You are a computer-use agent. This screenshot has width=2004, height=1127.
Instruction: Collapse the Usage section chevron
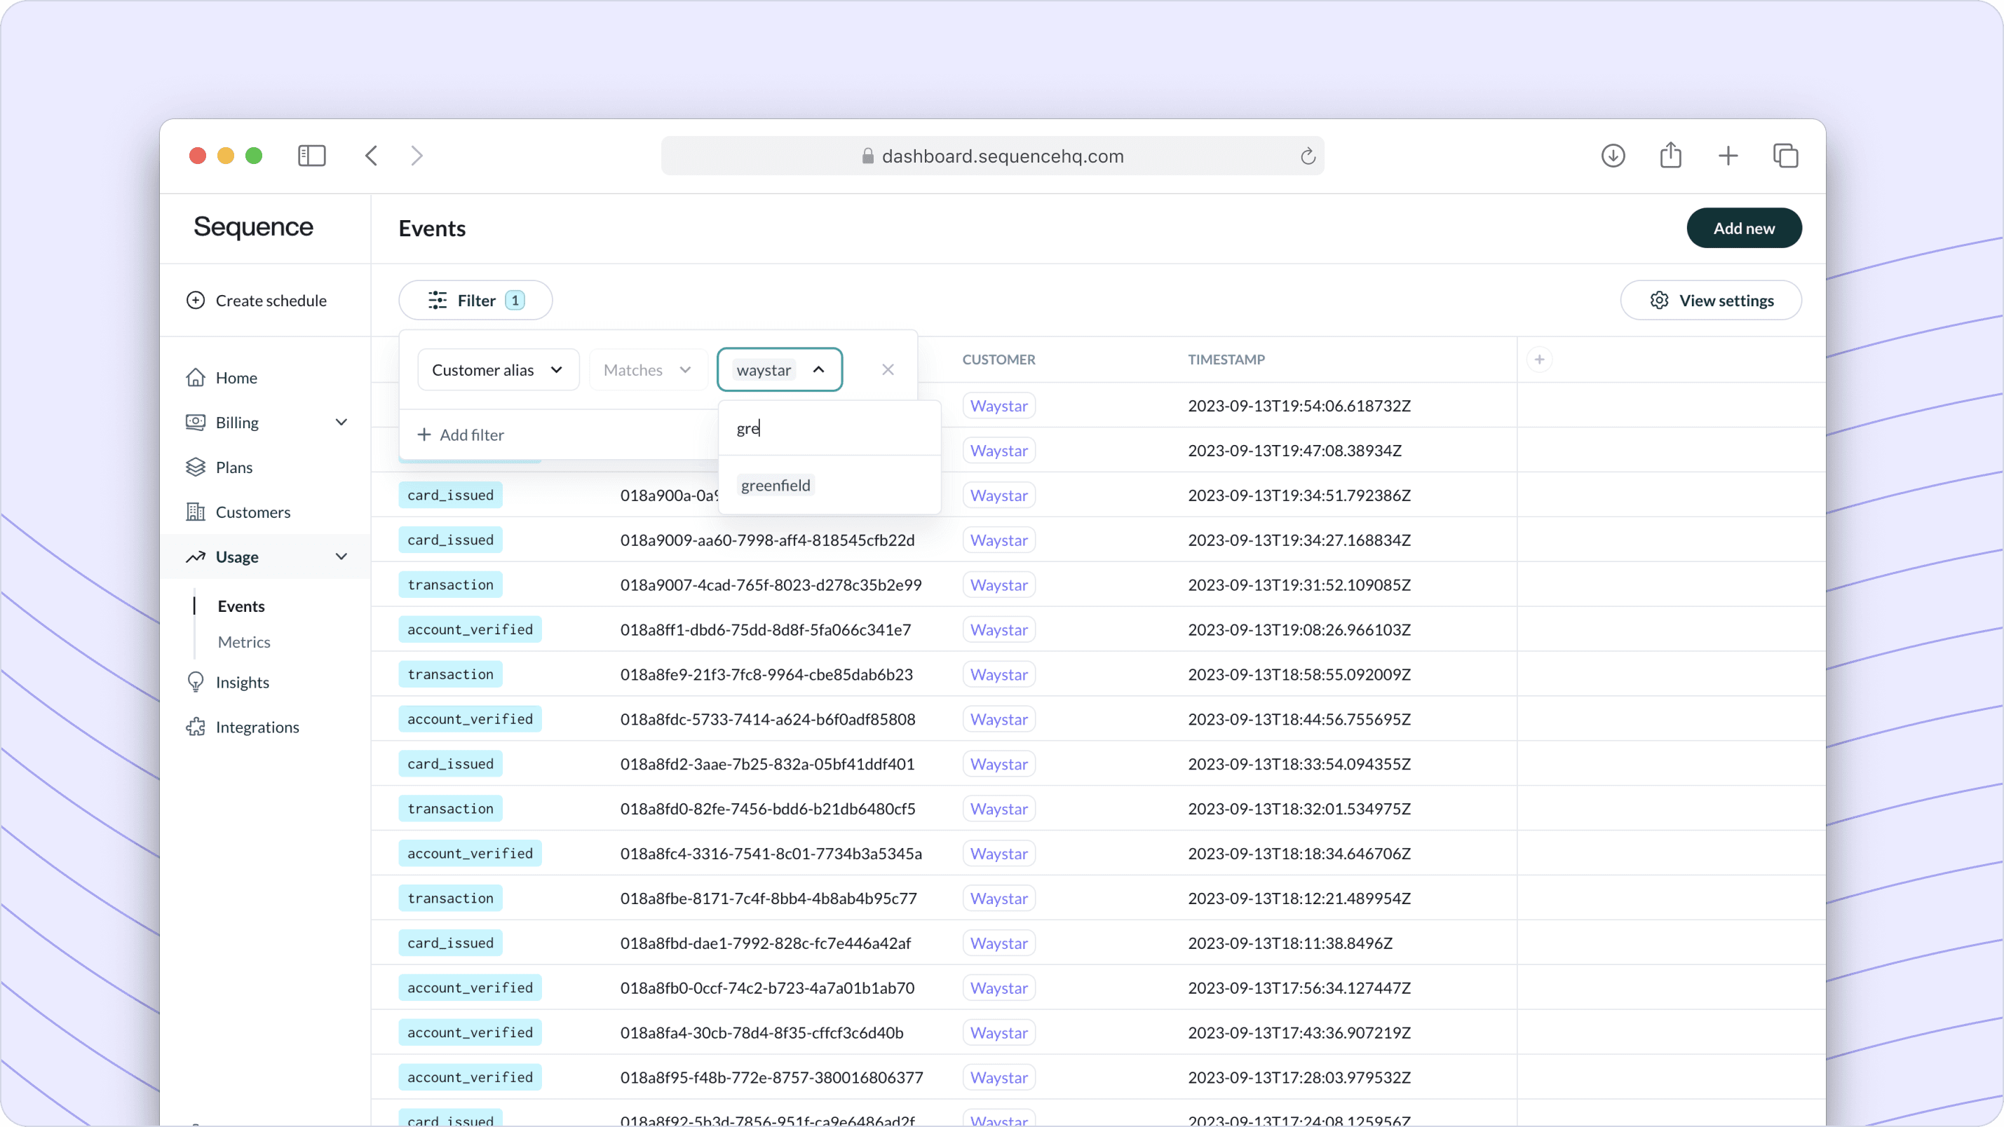pyautogui.click(x=341, y=557)
